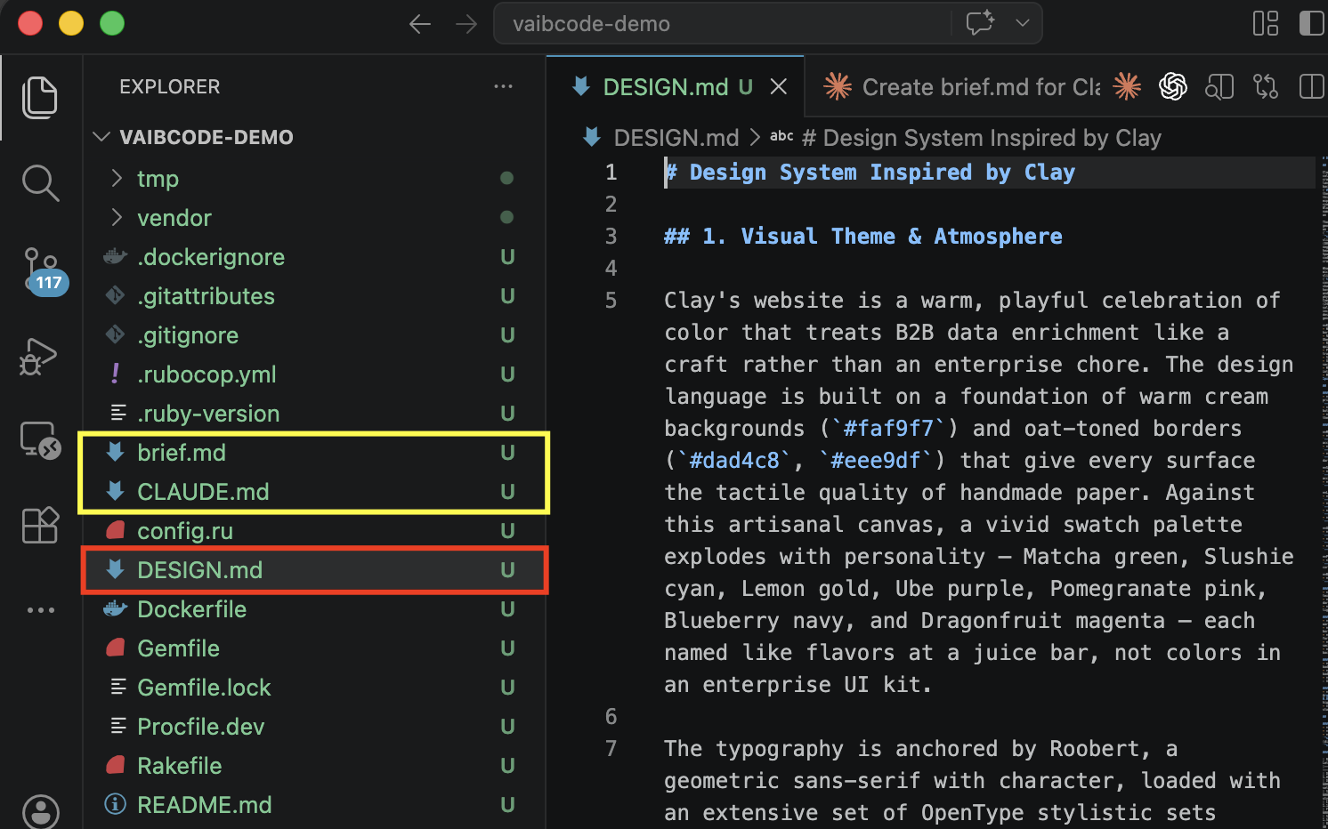Open markdown preview to the side
The height and width of the screenshot is (829, 1328).
pyautogui.click(x=1219, y=86)
